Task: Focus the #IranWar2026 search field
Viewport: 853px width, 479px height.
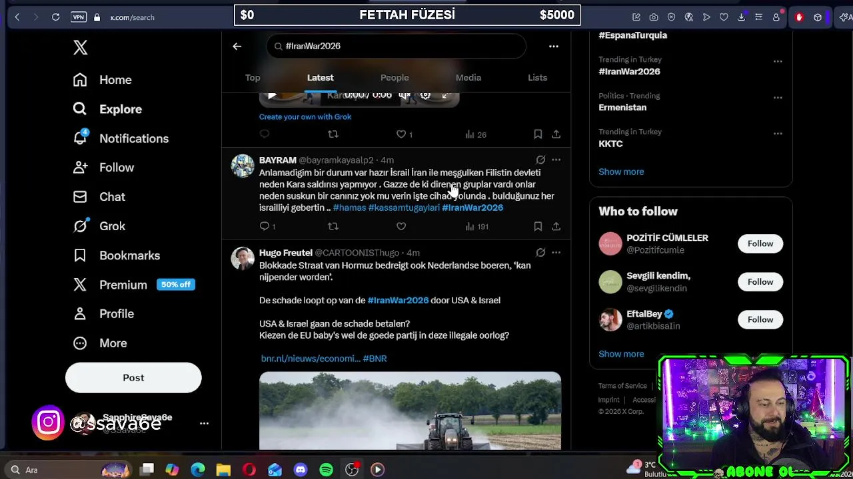Action: (397, 46)
